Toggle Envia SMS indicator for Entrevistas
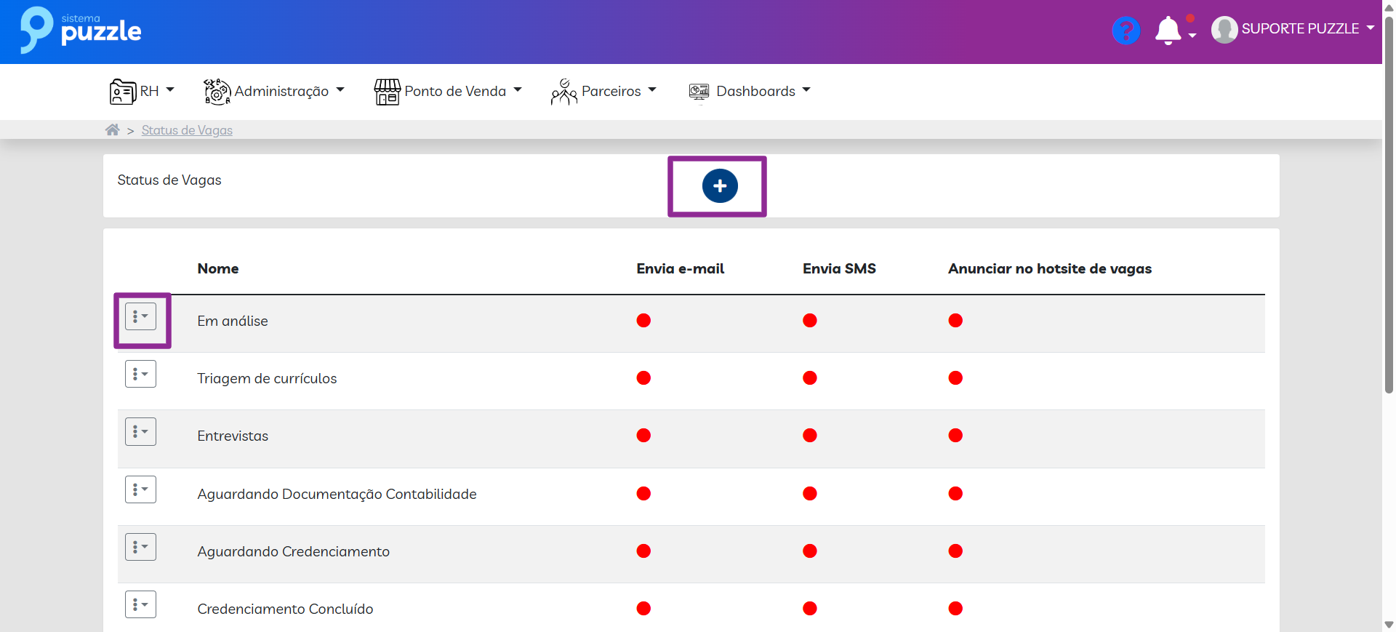 810,436
